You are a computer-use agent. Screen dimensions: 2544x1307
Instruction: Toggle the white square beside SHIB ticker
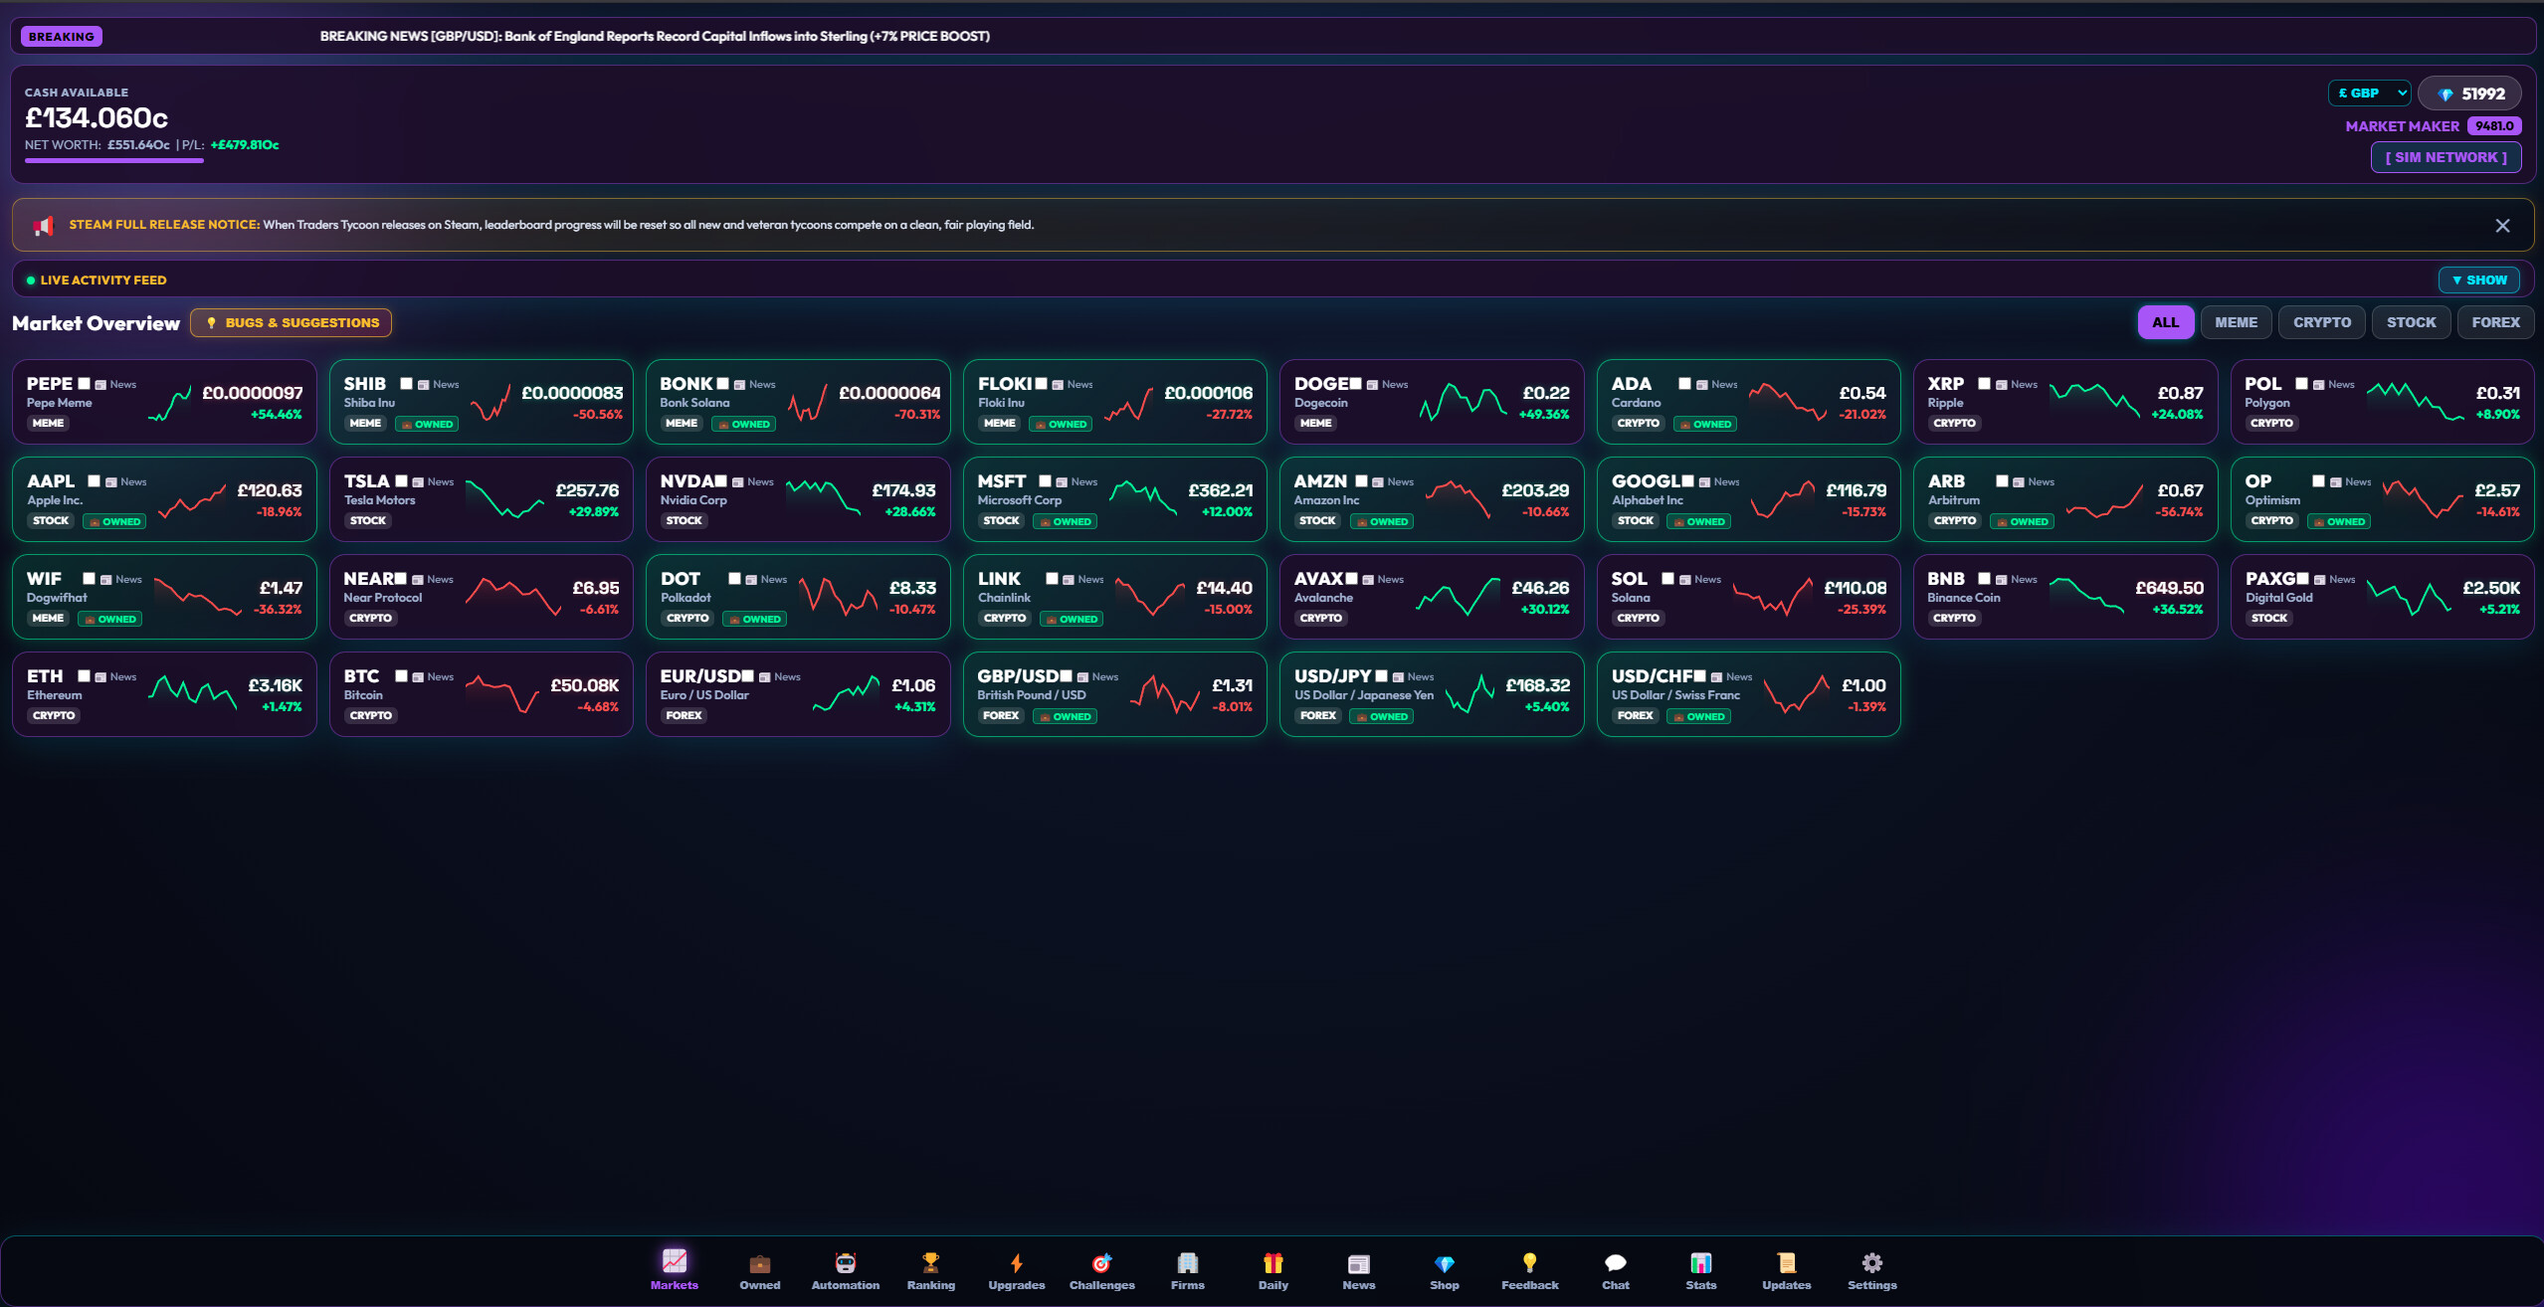tap(406, 383)
